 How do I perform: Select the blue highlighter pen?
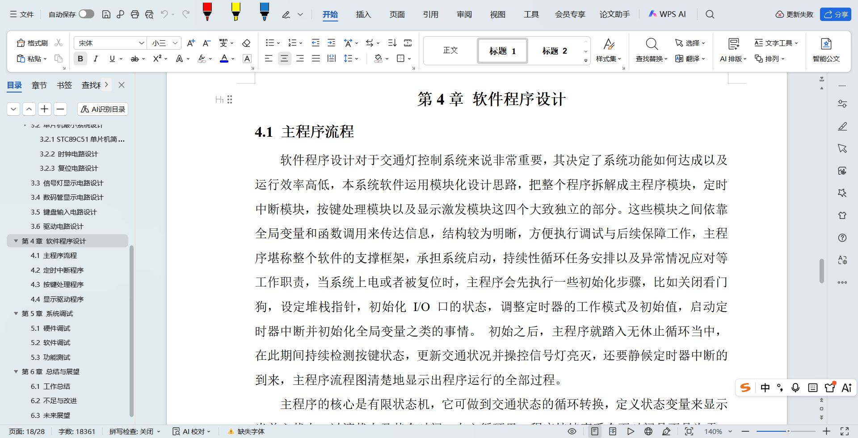(265, 12)
